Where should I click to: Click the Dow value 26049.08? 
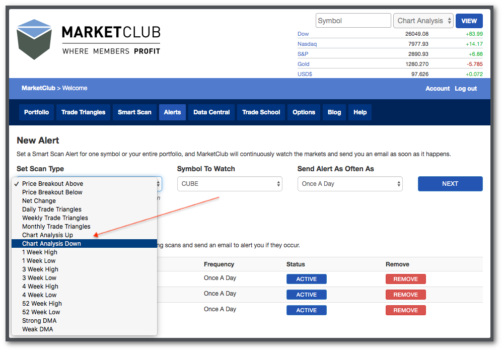(x=417, y=34)
